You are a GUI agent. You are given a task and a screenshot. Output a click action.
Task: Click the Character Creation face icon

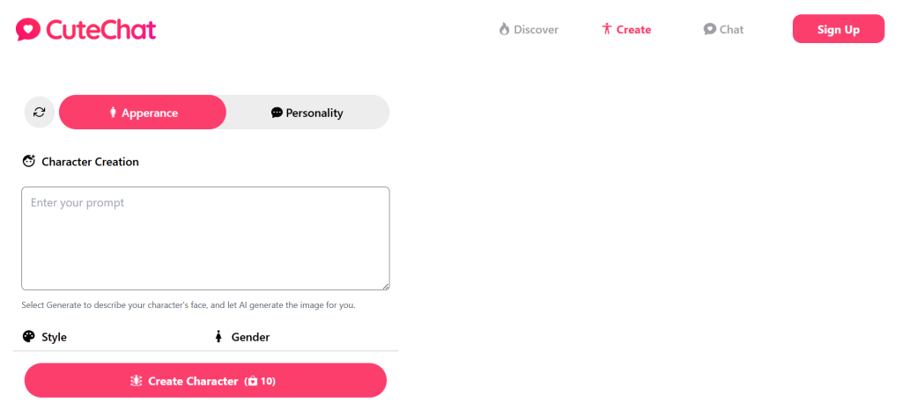pyautogui.click(x=29, y=161)
